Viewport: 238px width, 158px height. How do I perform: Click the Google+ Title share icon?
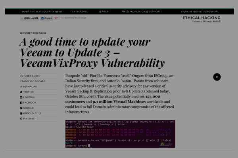[21, 113]
